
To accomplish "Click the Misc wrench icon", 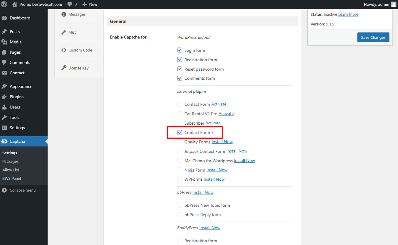I will pyautogui.click(x=64, y=32).
